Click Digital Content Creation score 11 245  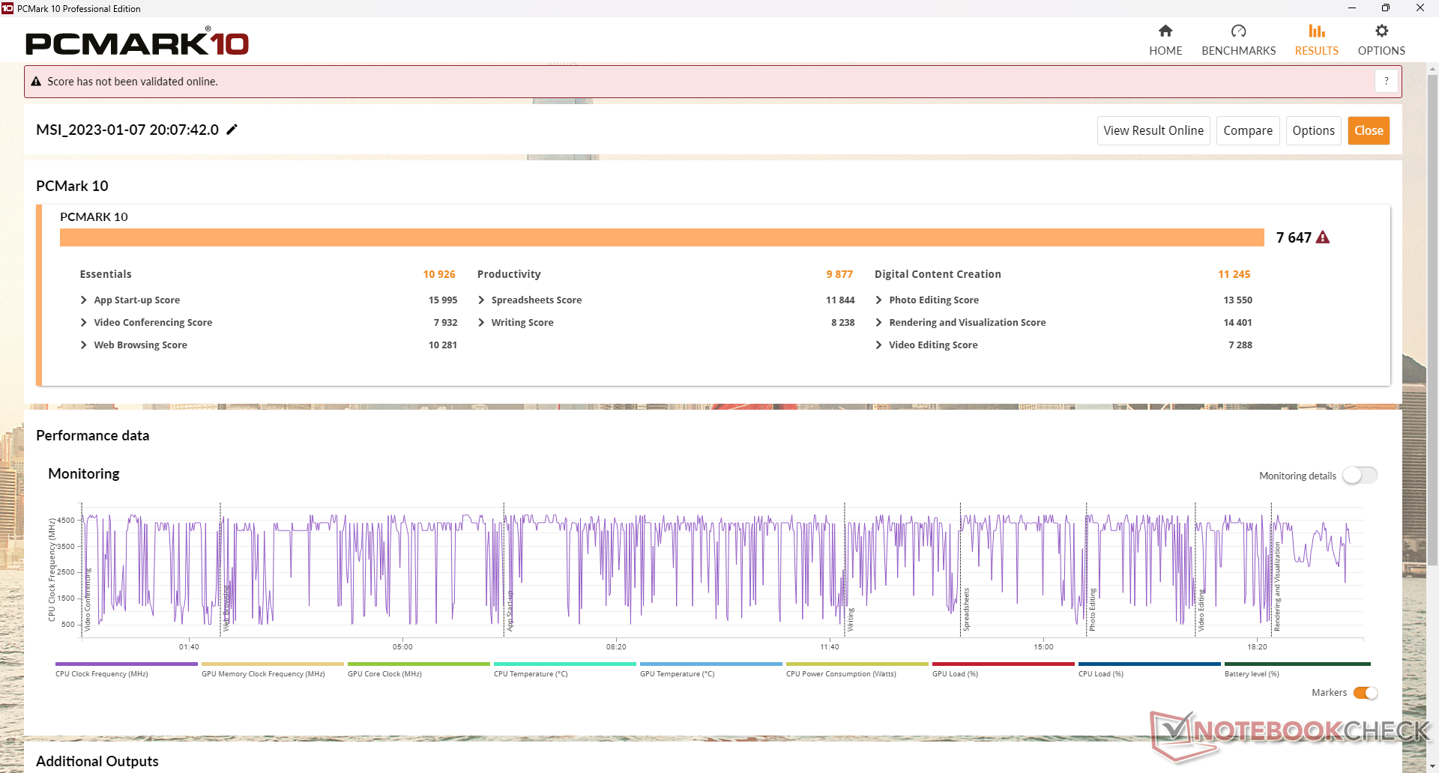point(1234,274)
